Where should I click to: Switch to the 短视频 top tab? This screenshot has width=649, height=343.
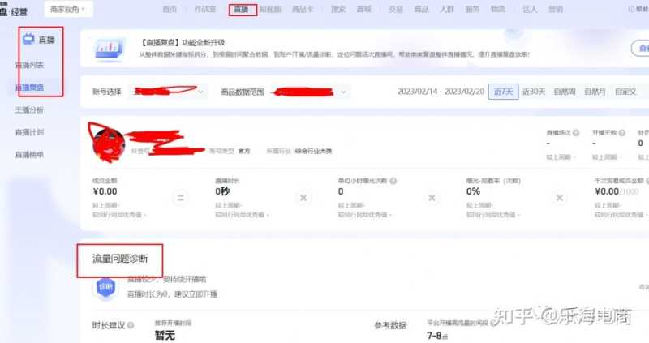[x=270, y=10]
